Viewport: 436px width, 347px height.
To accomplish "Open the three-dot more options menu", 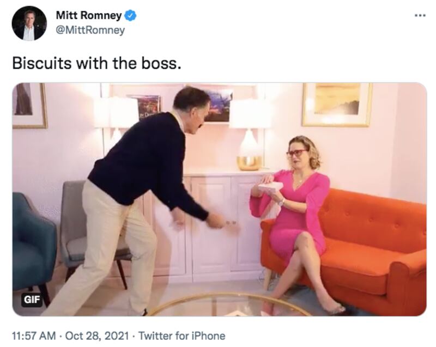I will coord(420,16).
